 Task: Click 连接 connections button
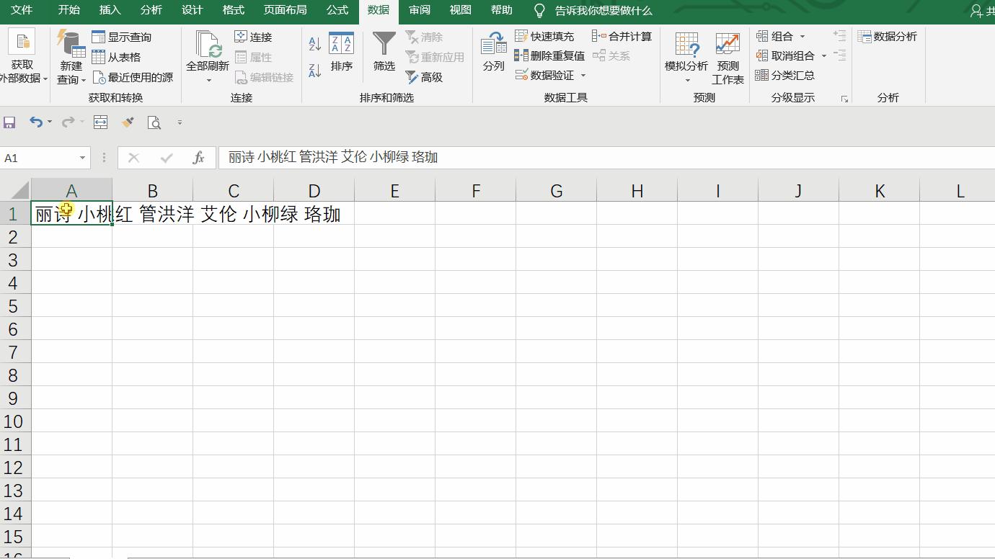click(253, 37)
